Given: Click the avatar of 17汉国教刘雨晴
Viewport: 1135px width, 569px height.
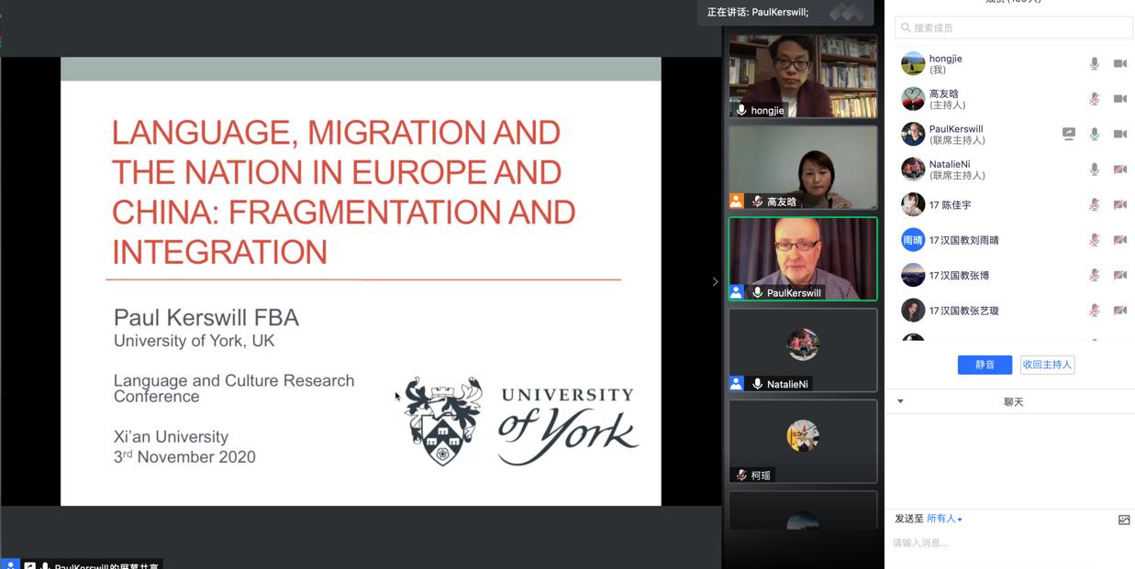Looking at the screenshot, I should pyautogui.click(x=913, y=240).
